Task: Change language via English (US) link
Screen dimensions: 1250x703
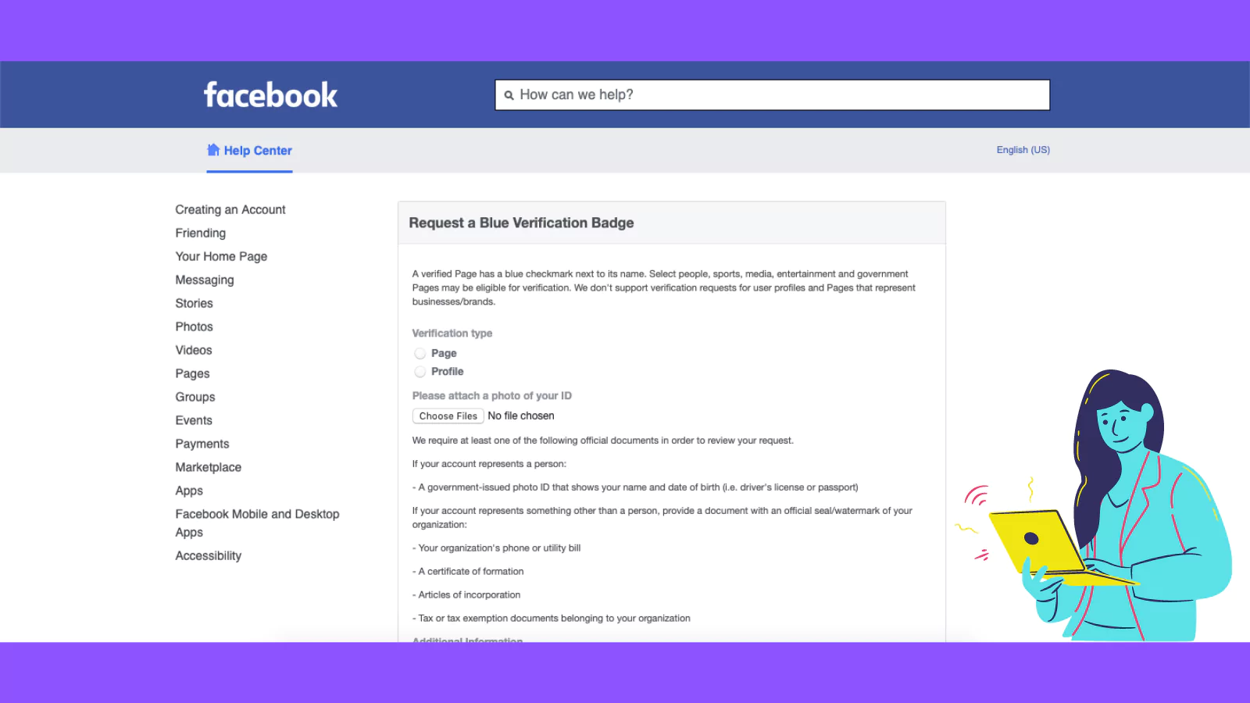Action: pyautogui.click(x=1023, y=150)
